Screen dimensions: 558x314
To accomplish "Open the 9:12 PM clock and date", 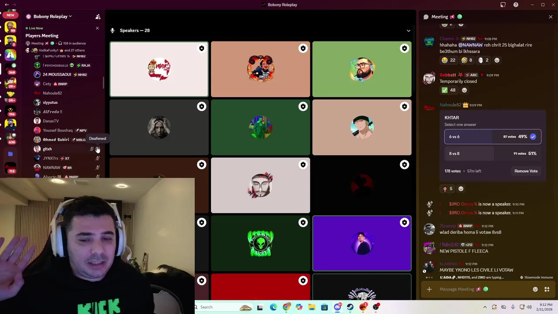I will pos(545,307).
